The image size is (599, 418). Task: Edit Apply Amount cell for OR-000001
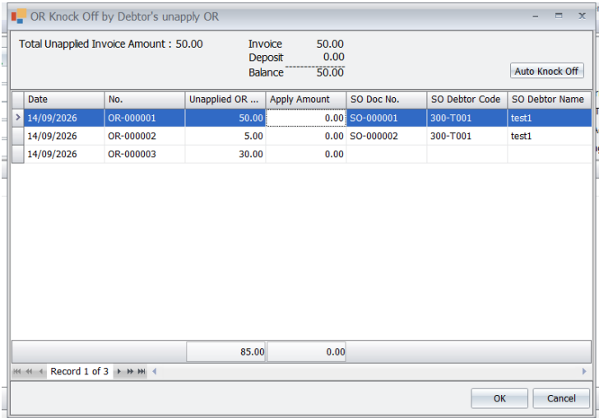tap(306, 118)
